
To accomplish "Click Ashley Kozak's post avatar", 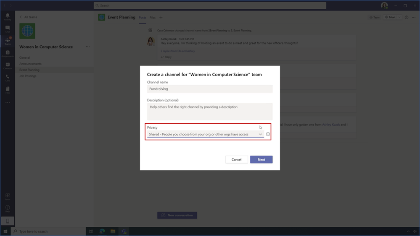I will click(151, 41).
